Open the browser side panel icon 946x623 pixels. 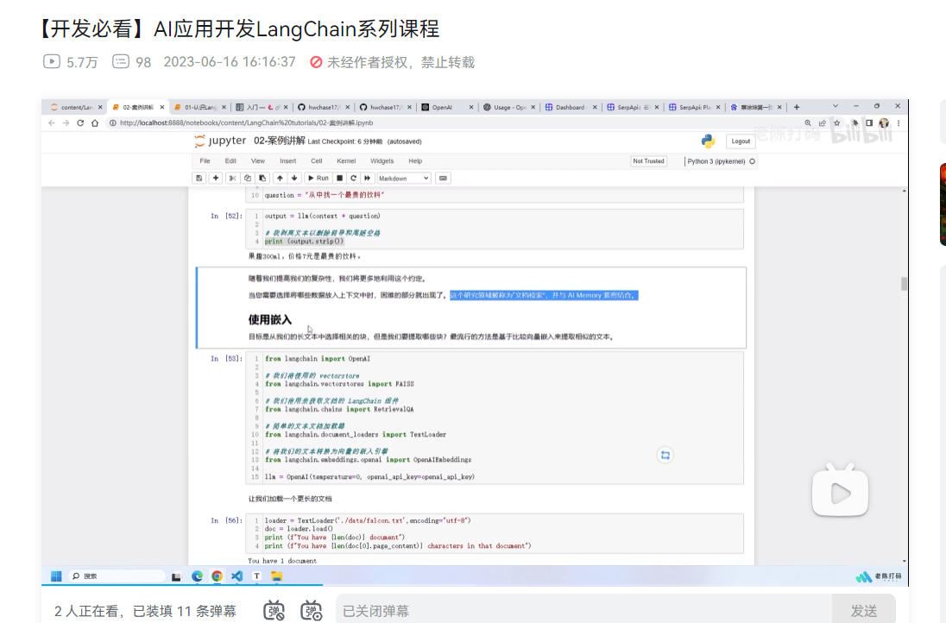click(869, 123)
